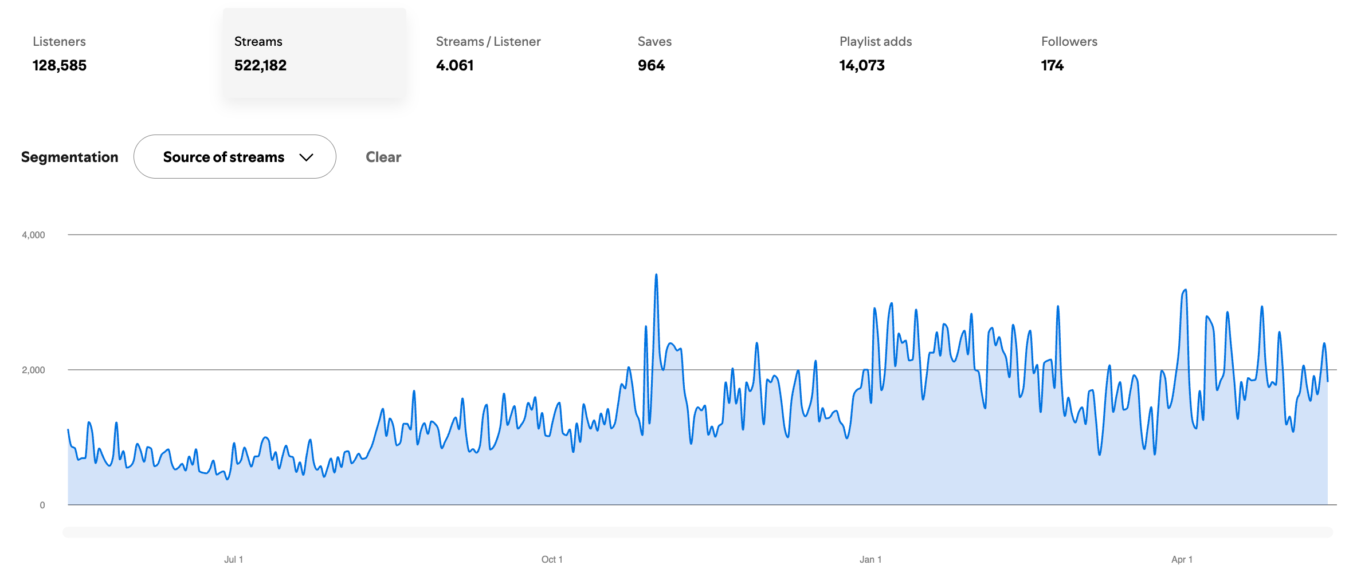Image resolution: width=1357 pixels, height=577 pixels.
Task: Click the Oct 1 date label
Action: pos(552,559)
